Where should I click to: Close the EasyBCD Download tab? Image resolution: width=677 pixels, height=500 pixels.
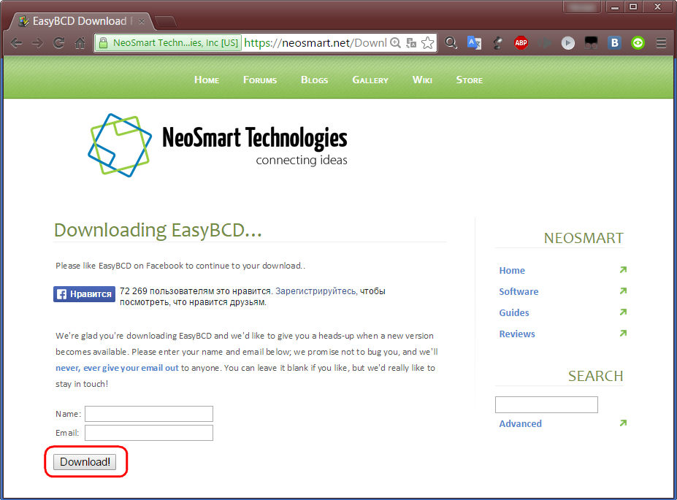[x=141, y=21]
